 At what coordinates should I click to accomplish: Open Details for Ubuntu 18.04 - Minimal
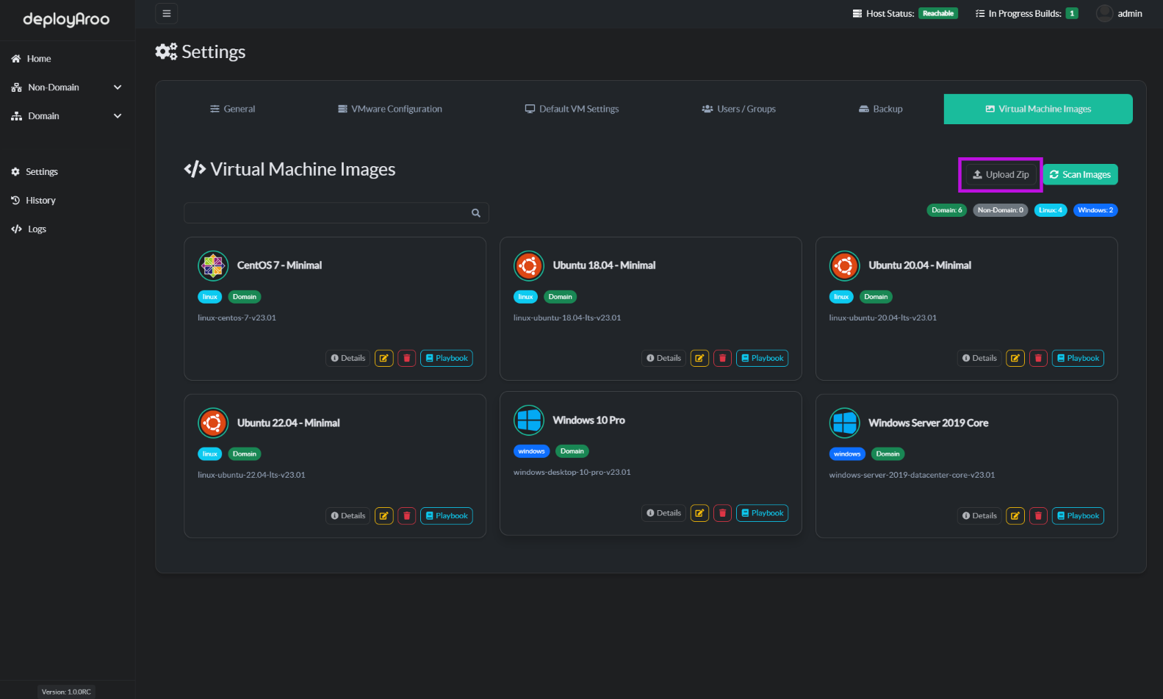tap(664, 358)
